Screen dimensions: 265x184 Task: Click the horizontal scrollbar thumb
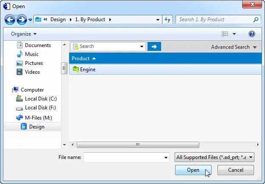138,145
